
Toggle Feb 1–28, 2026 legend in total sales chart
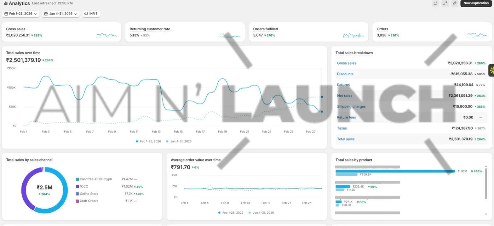(x=148, y=141)
